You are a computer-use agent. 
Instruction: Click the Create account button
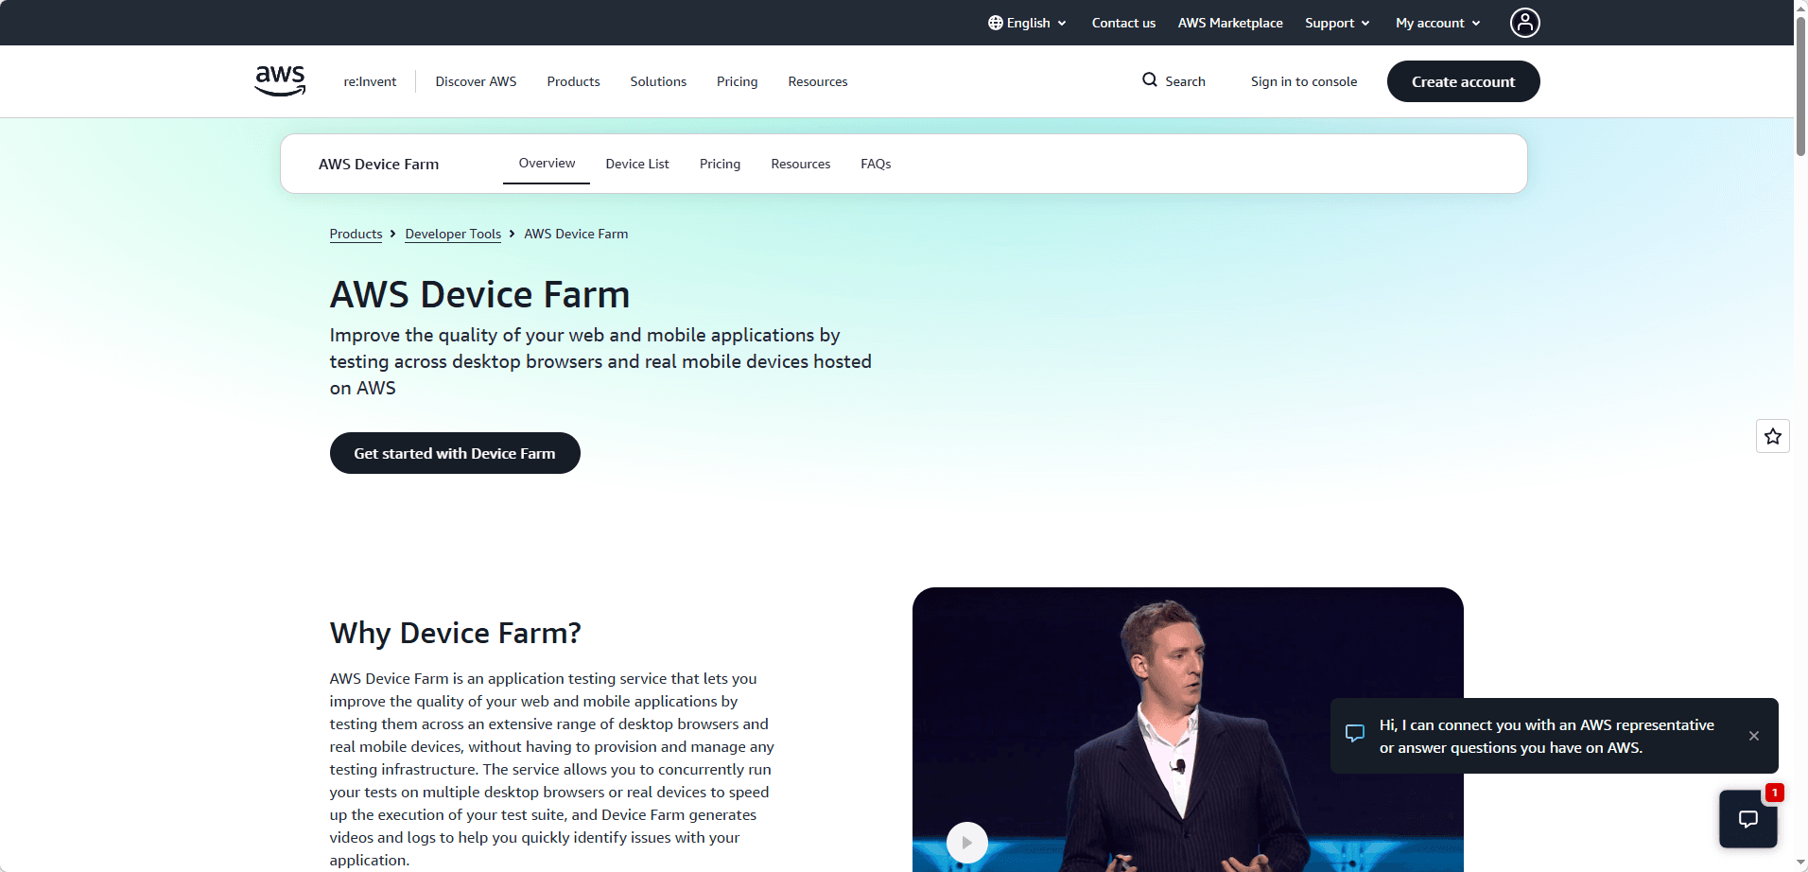tap(1463, 81)
